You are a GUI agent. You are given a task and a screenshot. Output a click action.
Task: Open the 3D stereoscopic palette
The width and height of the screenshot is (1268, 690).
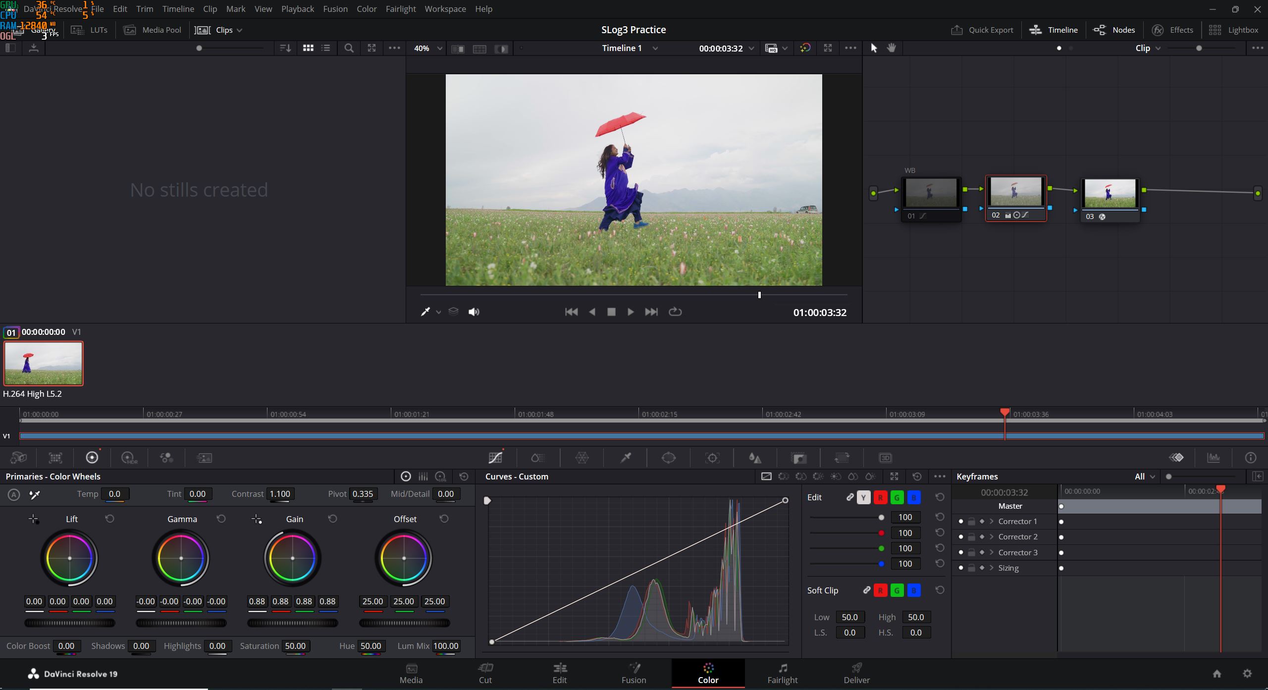click(x=885, y=458)
